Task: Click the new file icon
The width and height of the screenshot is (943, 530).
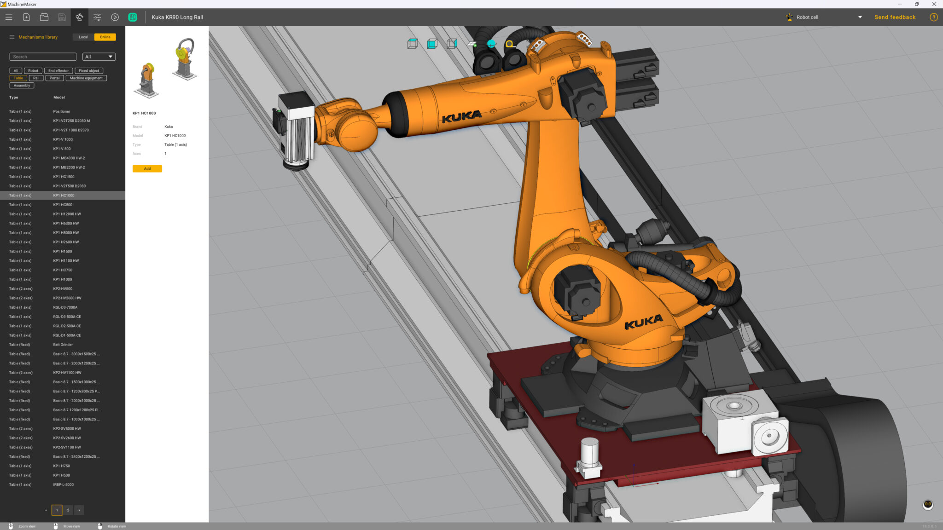Action: [26, 17]
